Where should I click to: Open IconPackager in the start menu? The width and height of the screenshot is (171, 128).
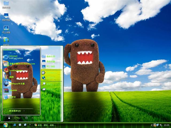tap(13, 70)
